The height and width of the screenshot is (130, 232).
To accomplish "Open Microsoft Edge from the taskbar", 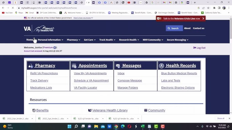I will tap(123, 126).
